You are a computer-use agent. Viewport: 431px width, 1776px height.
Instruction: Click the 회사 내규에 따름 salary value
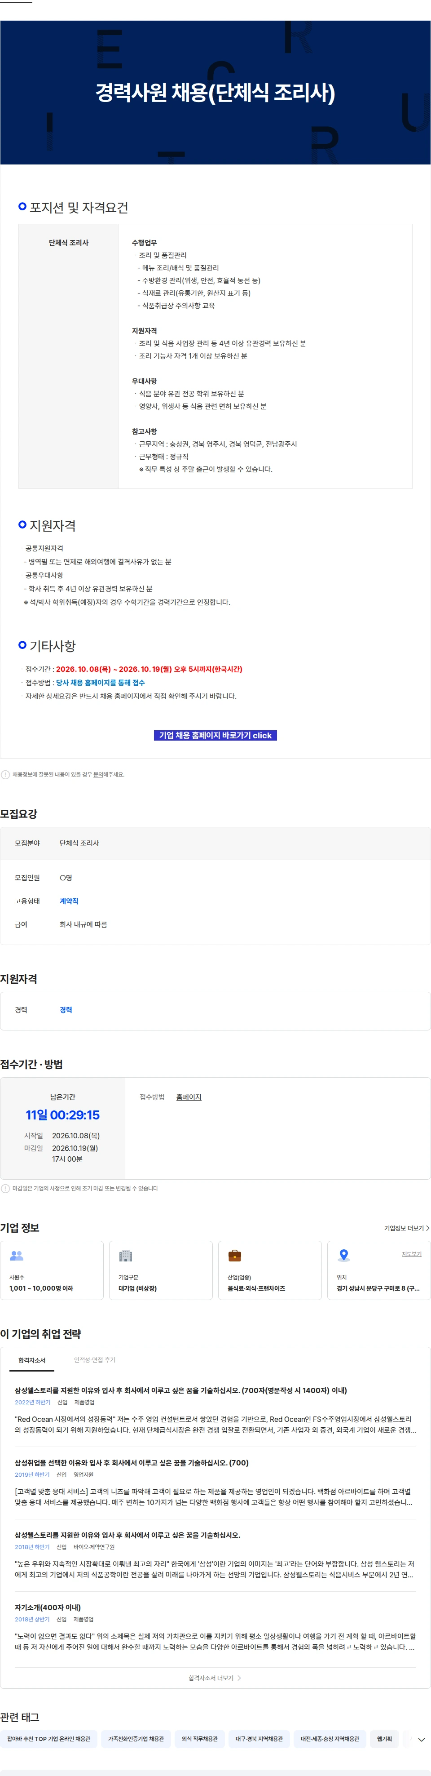pyautogui.click(x=84, y=924)
